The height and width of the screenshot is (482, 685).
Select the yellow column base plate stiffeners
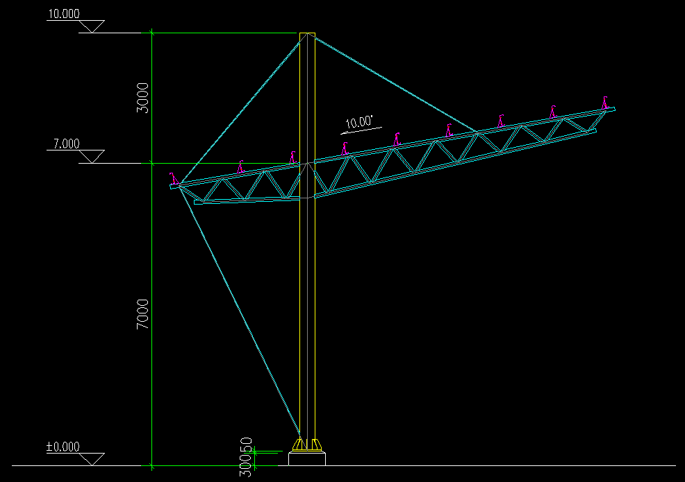306,445
